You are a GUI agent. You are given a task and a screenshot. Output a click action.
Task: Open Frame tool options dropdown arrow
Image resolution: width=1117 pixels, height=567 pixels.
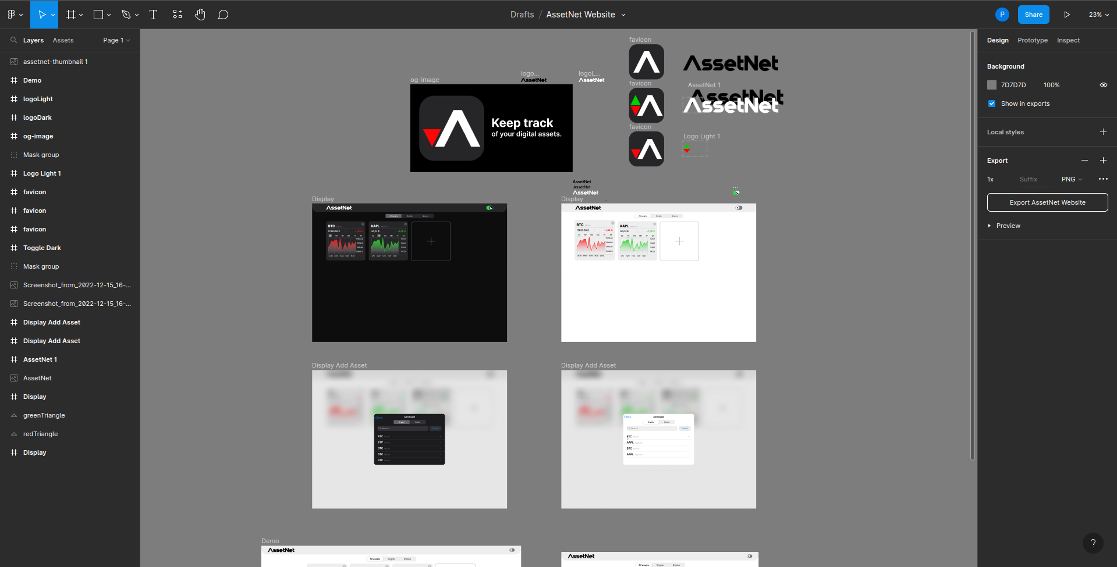pos(81,15)
